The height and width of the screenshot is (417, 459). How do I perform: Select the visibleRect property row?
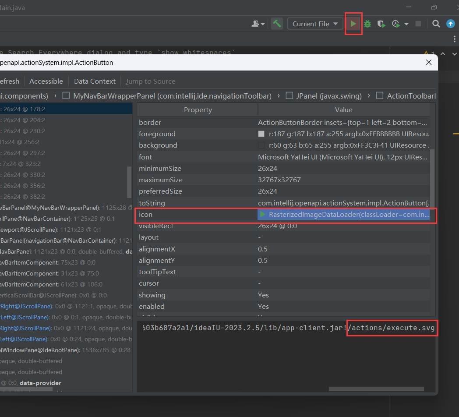pyautogui.click(x=283, y=226)
